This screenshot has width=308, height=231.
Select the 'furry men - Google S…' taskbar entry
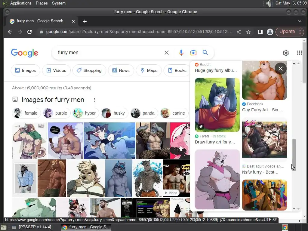point(86,227)
